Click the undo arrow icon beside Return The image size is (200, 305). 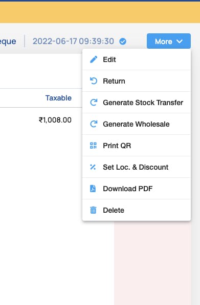click(x=94, y=81)
